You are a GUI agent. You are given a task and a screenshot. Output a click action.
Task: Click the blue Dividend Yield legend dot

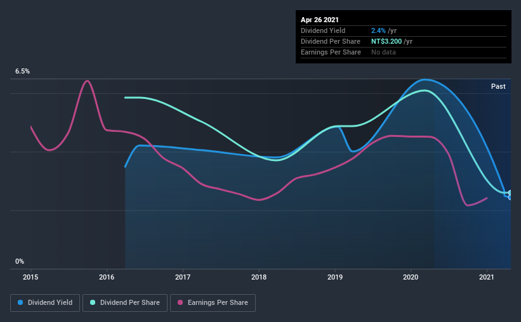pos(20,302)
